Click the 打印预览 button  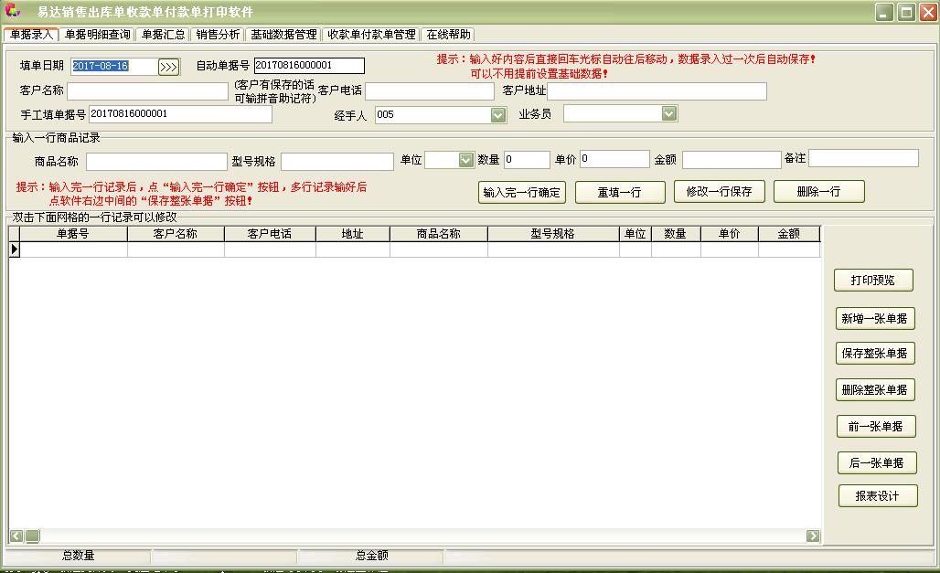(x=873, y=281)
